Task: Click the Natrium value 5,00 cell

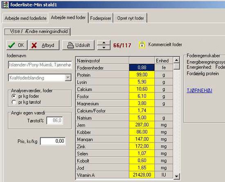Action: pos(142,118)
